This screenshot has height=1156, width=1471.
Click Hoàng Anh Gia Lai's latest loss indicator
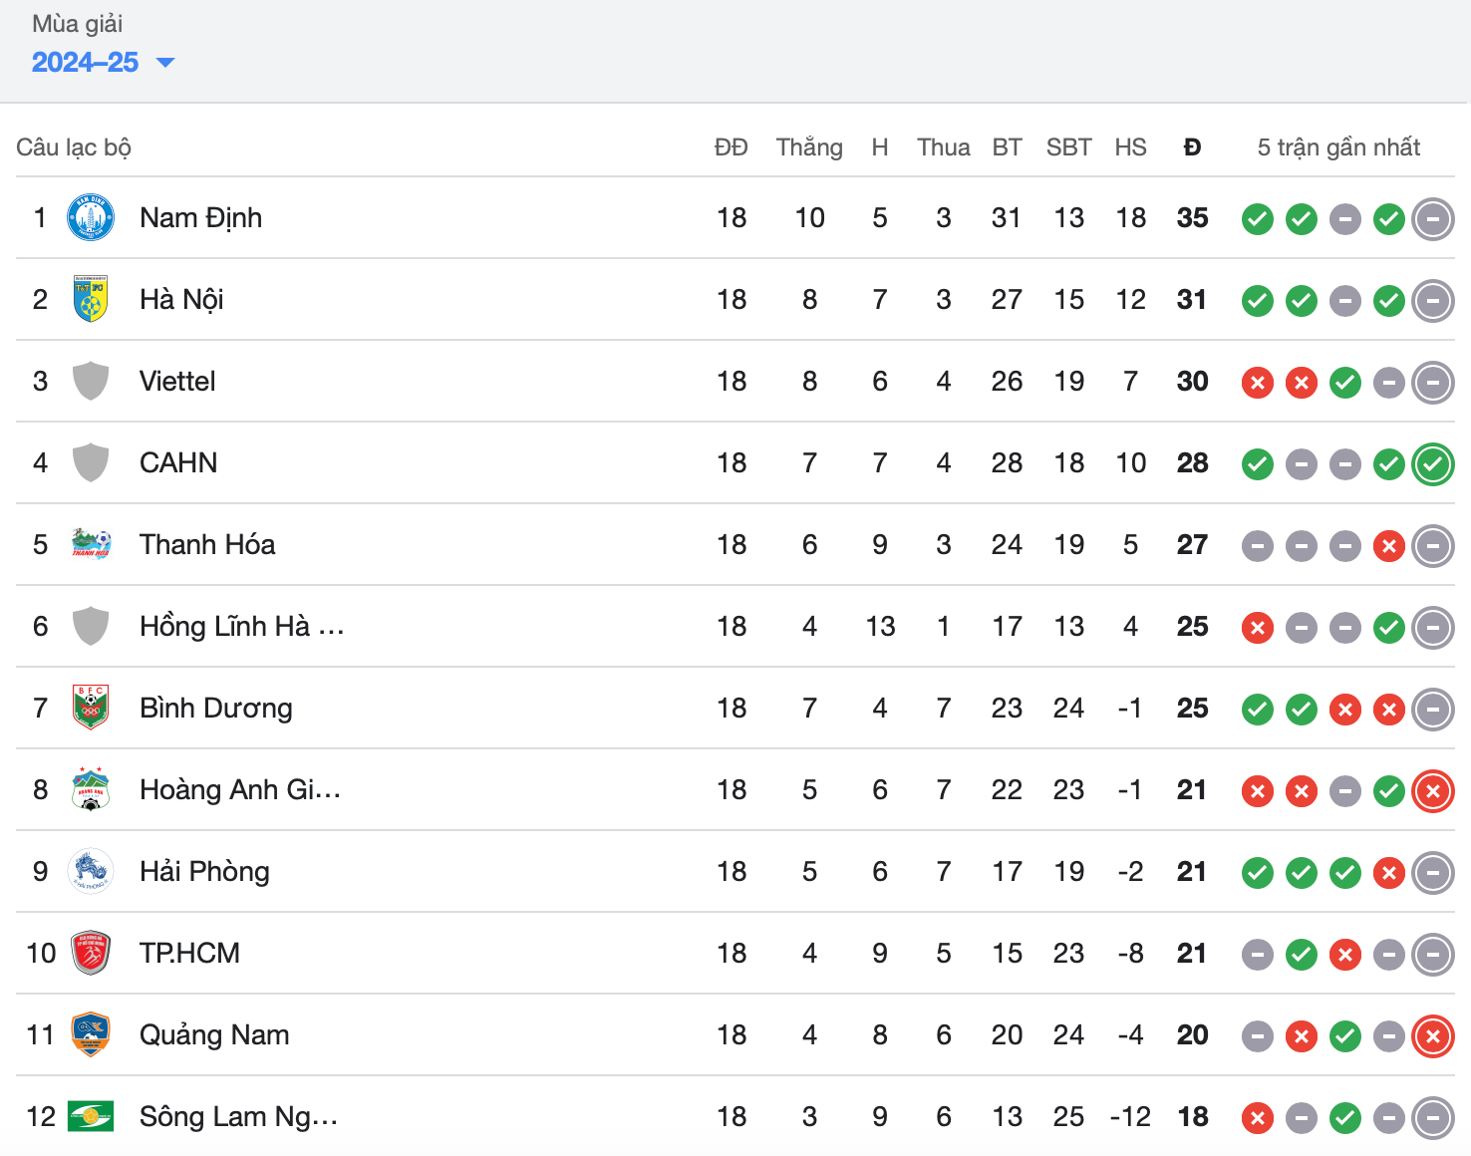pos(1433,790)
